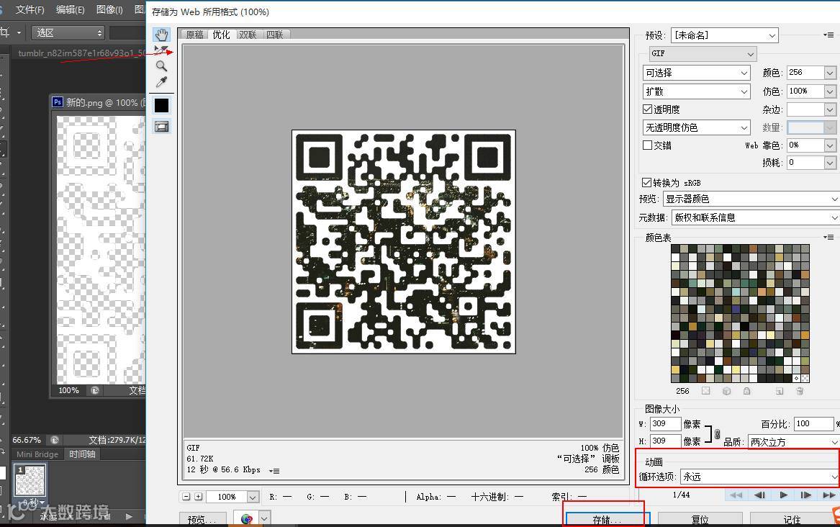Image resolution: width=840 pixels, height=527 pixels.
Task: Open the 颜色表 panel menu icon
Action: [828, 238]
